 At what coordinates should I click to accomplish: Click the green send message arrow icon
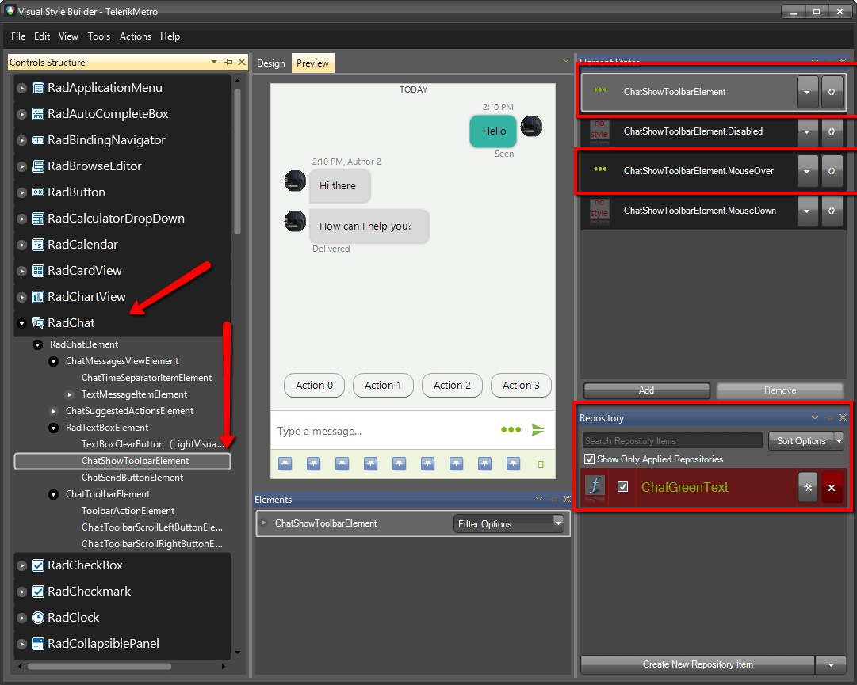pyautogui.click(x=538, y=430)
